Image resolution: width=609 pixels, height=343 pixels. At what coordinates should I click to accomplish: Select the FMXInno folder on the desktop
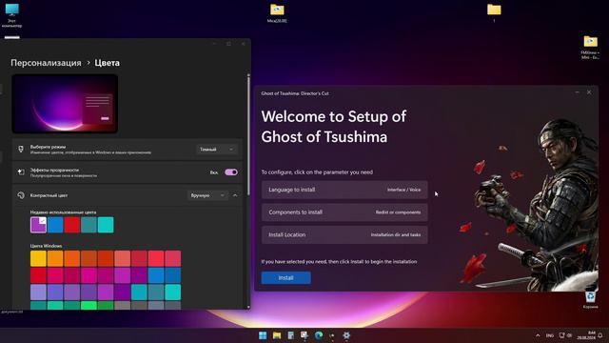point(590,47)
